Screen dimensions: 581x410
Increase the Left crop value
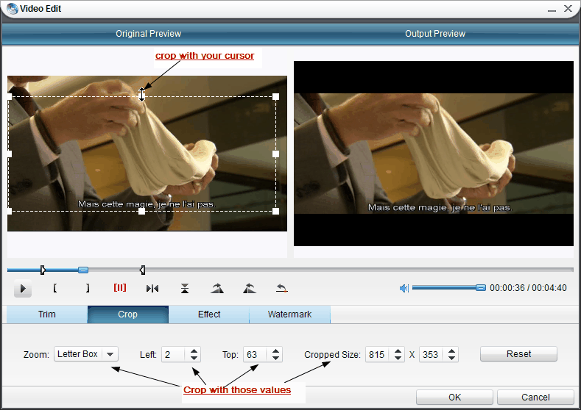pos(194,350)
